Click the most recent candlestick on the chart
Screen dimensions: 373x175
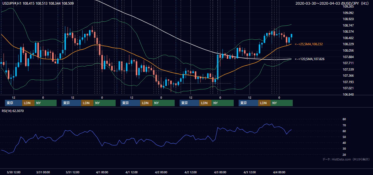click(291, 36)
